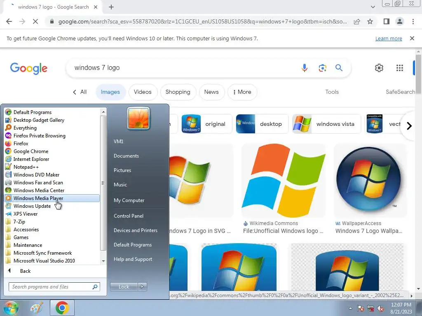This screenshot has height=316, width=422.
Task: Show hidden system tray icons
Action: [x=350, y=308]
